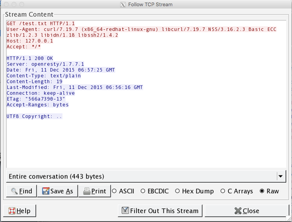Click the 'Content-Length: 19' line
Viewport: 292px width, 222px height.
(35, 81)
